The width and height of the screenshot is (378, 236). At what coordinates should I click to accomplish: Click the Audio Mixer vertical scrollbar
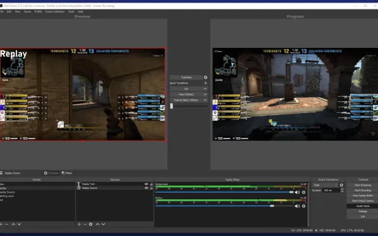(308, 204)
